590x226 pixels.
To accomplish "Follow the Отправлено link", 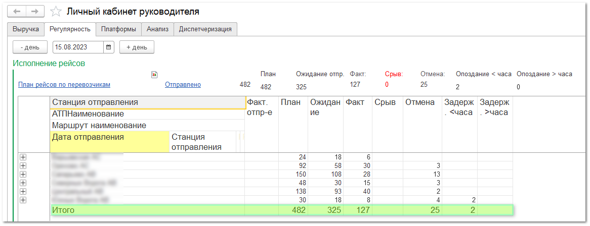I will pyautogui.click(x=183, y=85).
